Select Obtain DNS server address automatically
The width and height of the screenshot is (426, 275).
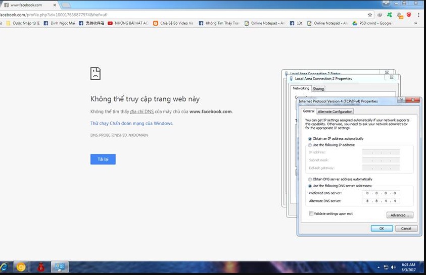click(310, 179)
